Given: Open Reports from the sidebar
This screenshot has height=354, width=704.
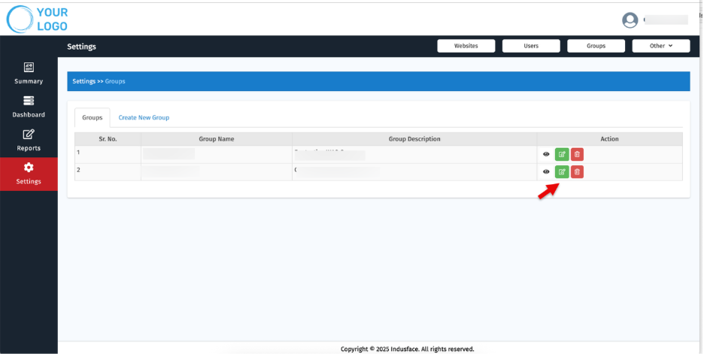Looking at the screenshot, I should (29, 141).
